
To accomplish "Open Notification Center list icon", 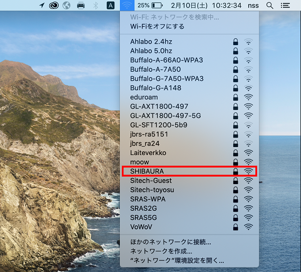I will point(285,6).
